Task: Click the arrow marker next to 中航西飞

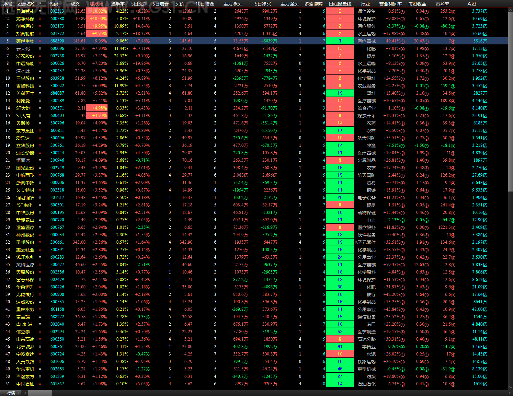Action: [x=40, y=175]
